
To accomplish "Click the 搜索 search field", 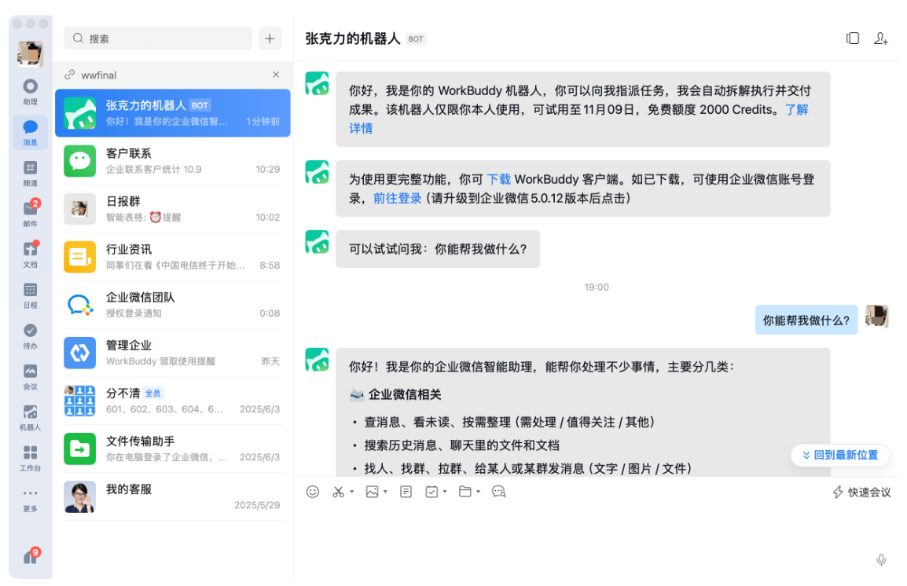I will pos(158,38).
